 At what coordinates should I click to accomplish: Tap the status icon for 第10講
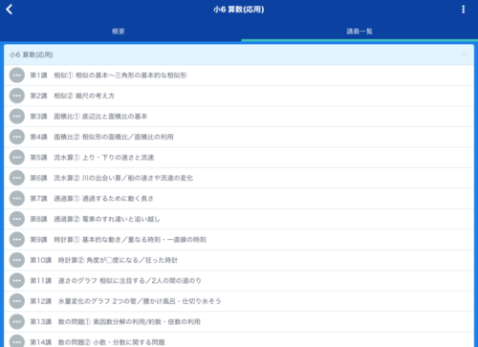point(17,260)
